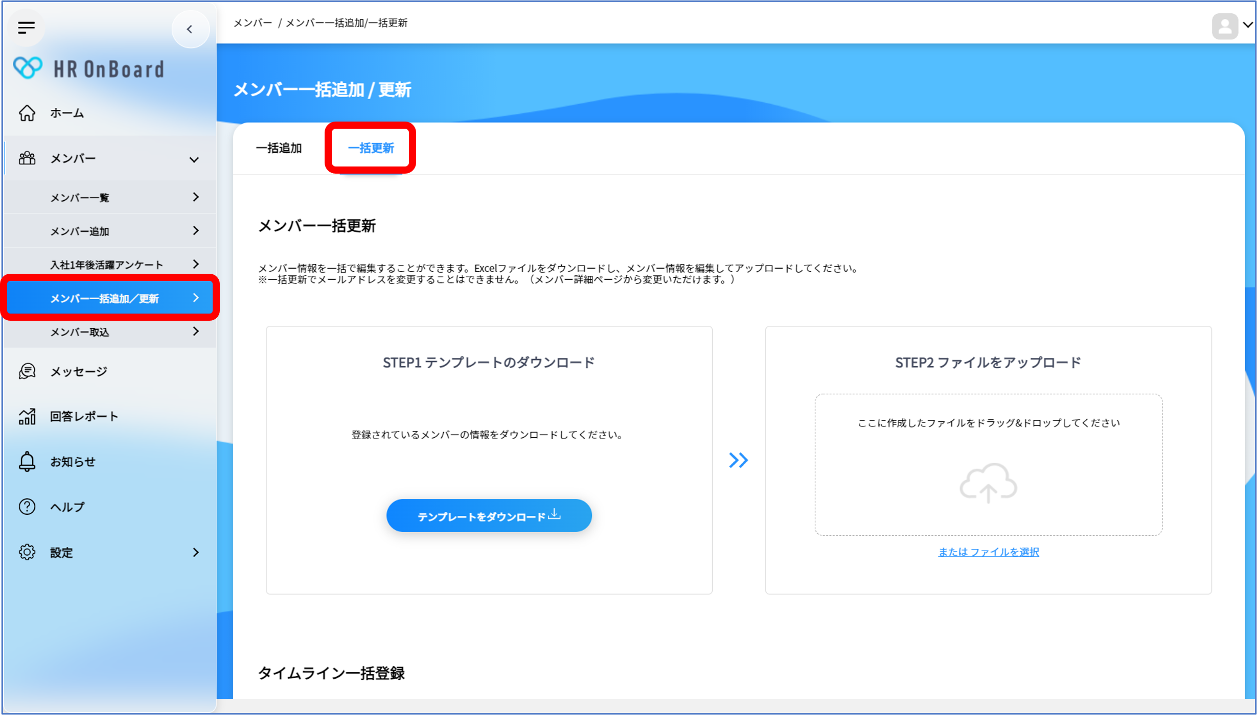Click the メンバー breadcrumb link
The width and height of the screenshot is (1257, 715).
[x=253, y=23]
